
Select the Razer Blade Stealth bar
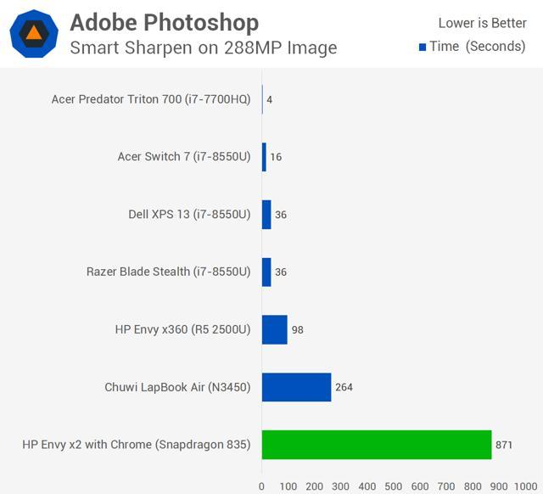point(266,272)
